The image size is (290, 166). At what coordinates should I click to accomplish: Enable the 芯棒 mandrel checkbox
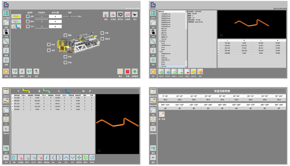(x=102, y=33)
